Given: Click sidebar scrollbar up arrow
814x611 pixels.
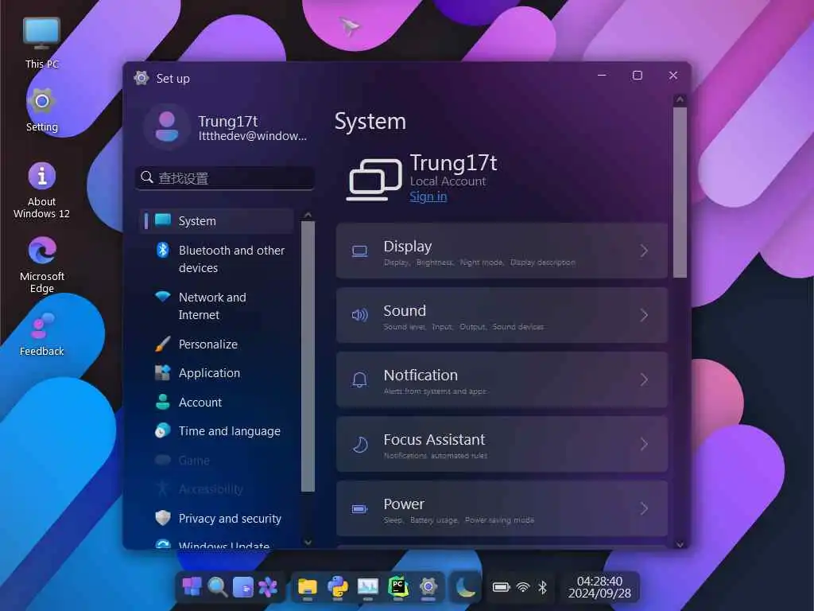Looking at the screenshot, I should [308, 215].
